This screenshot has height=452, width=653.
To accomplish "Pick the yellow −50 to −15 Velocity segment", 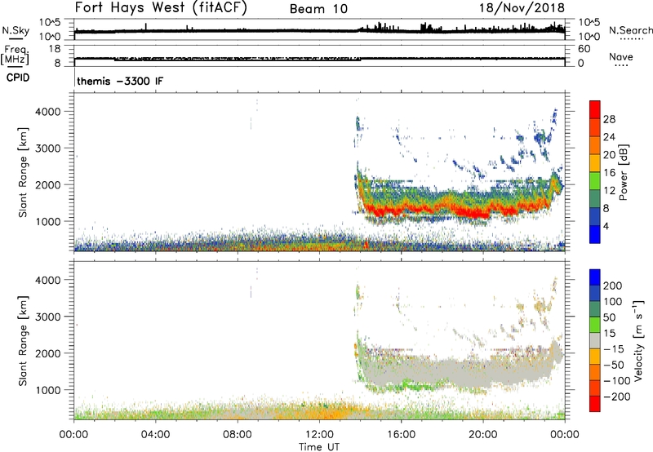I will point(595,357).
